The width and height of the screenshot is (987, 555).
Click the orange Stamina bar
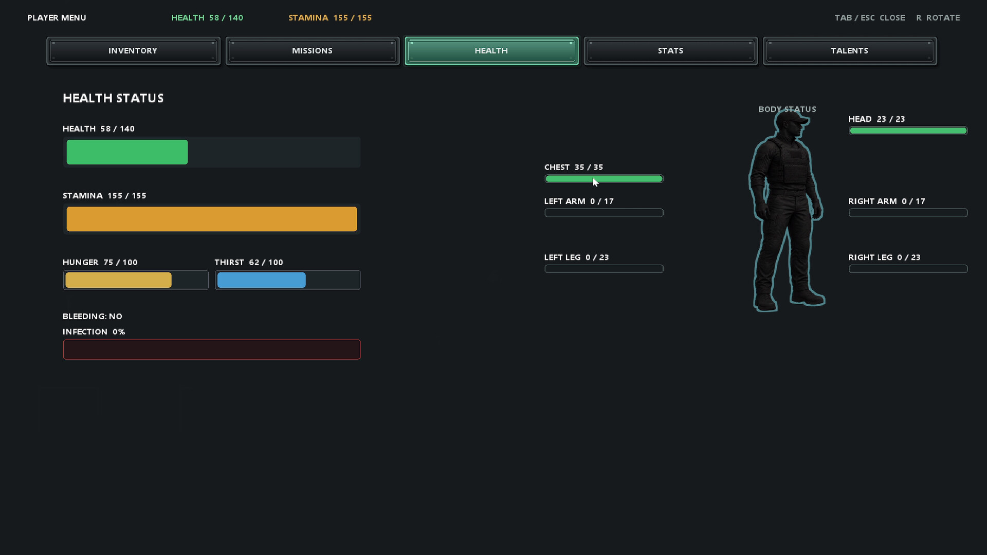tap(212, 219)
